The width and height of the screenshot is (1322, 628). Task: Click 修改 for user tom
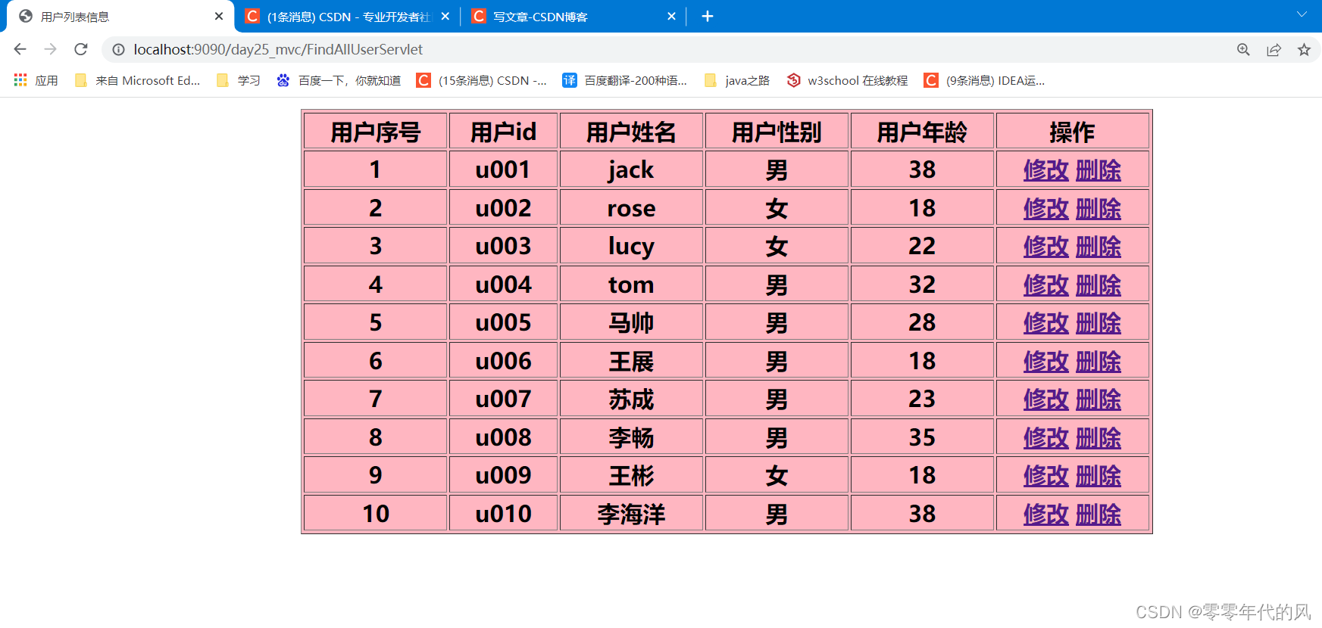1045,284
